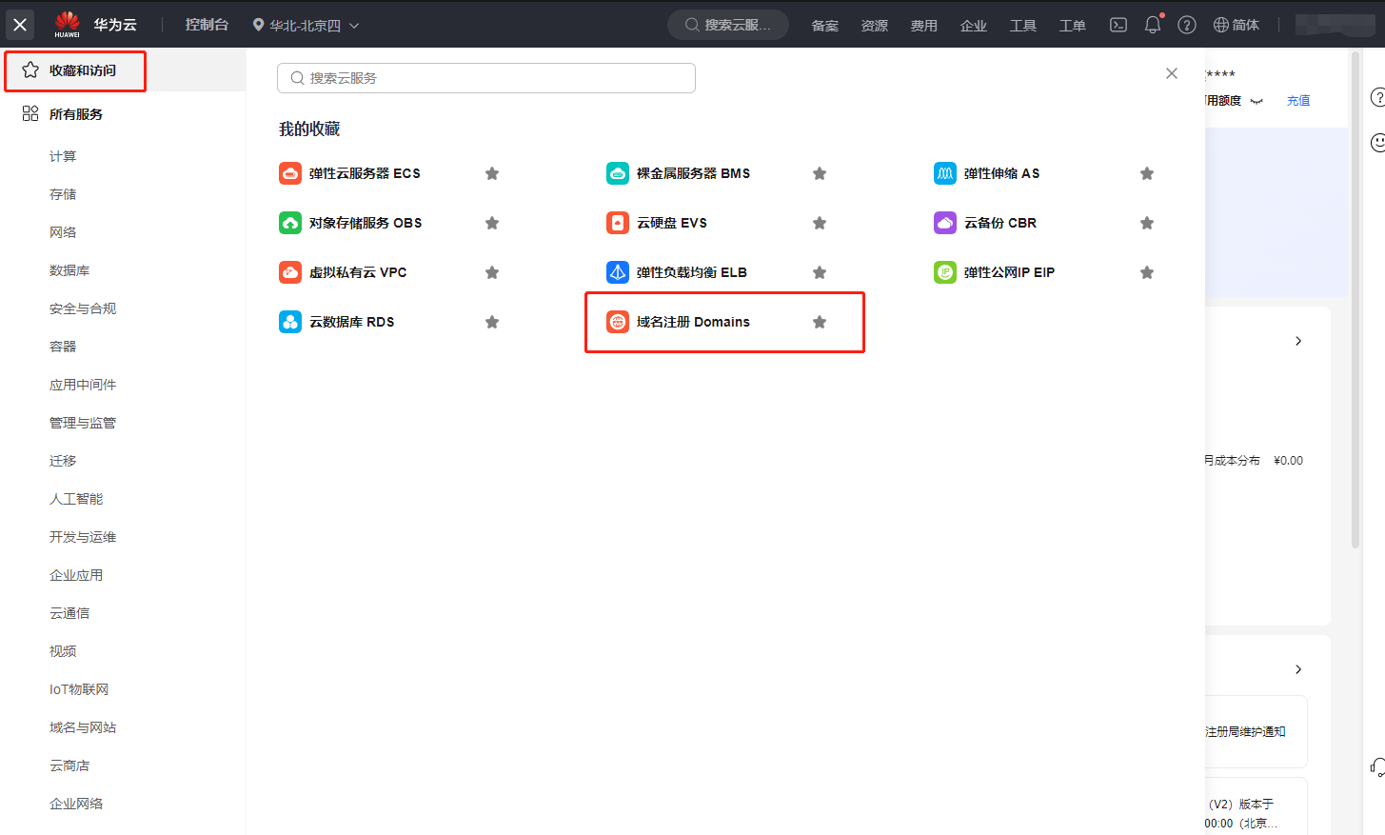The height and width of the screenshot is (835, 1385).
Task: Open customer service headset icon
Action: (x=1377, y=767)
